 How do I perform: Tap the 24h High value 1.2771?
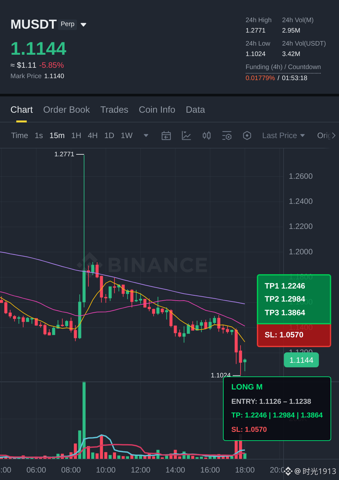256,30
